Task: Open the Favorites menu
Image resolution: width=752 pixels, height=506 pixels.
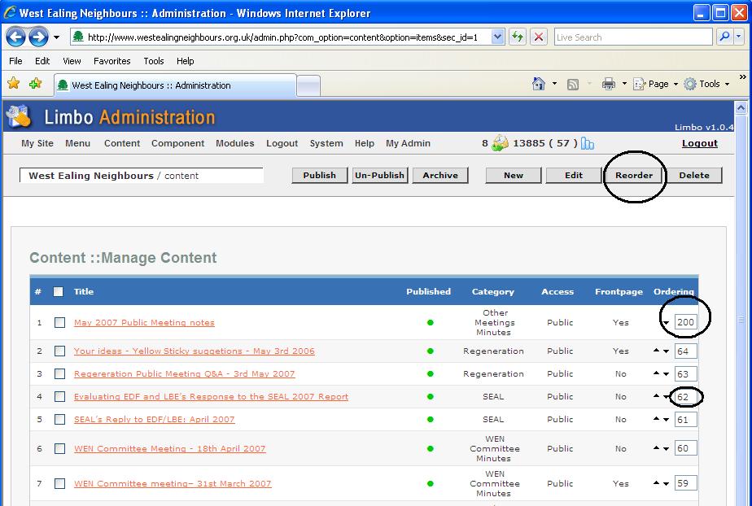Action: pyautogui.click(x=111, y=61)
